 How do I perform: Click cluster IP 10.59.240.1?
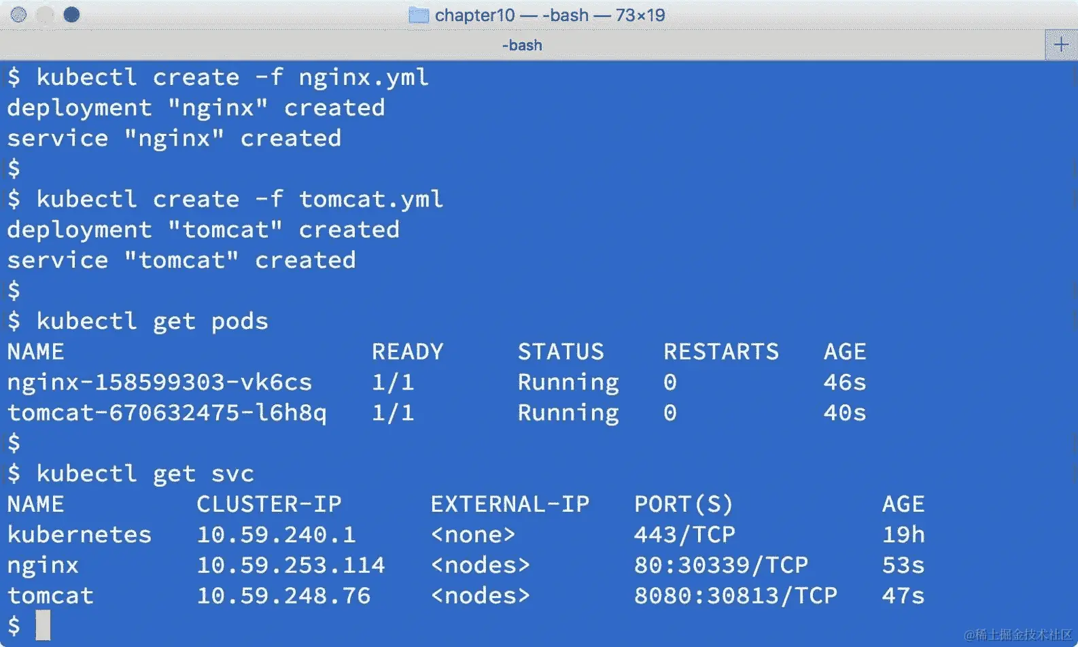(x=277, y=535)
